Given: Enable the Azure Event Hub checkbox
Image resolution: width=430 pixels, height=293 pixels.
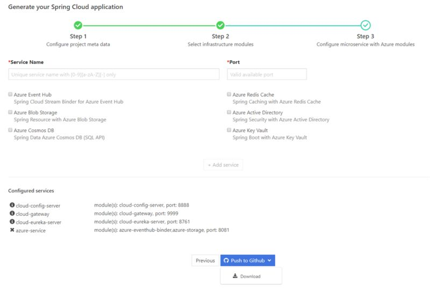Looking at the screenshot, I should [x=10, y=94].
